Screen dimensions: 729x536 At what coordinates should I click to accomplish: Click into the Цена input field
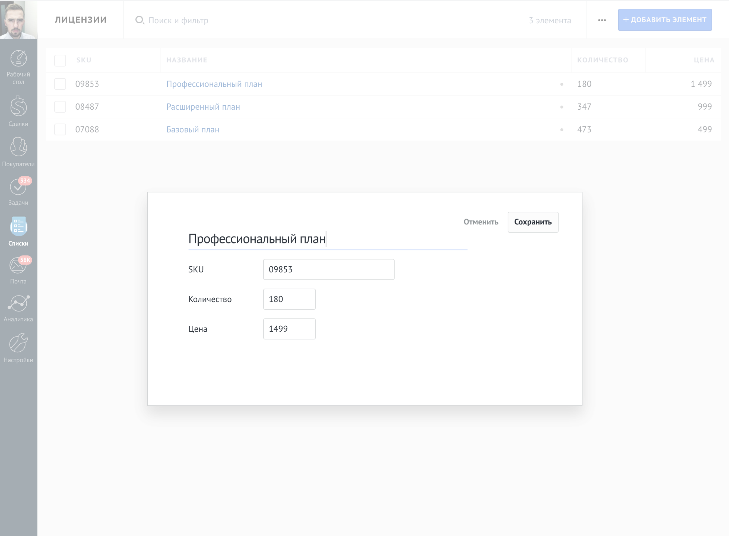(289, 329)
